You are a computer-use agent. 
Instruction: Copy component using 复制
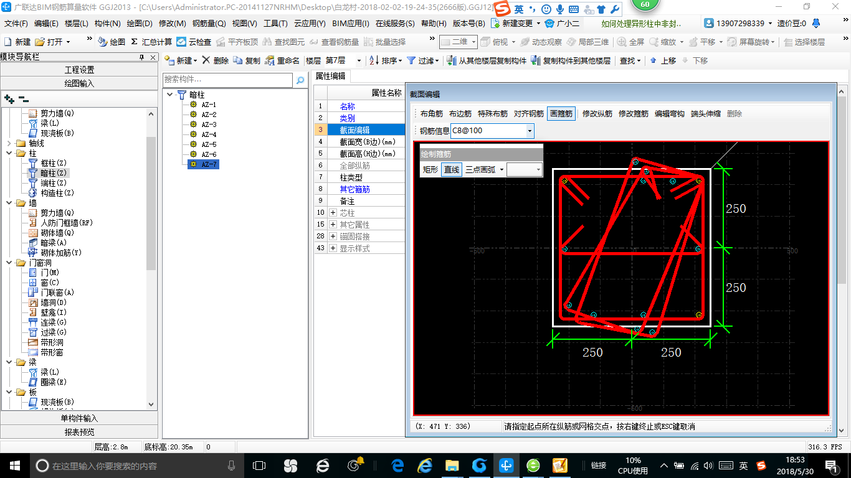tap(247, 60)
